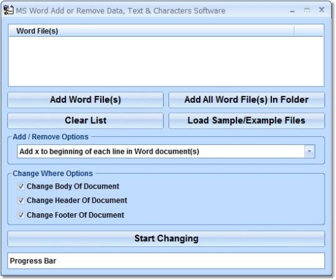This screenshot has height=280, width=336.
Task: Click the Start Changing button
Action: 166,239
